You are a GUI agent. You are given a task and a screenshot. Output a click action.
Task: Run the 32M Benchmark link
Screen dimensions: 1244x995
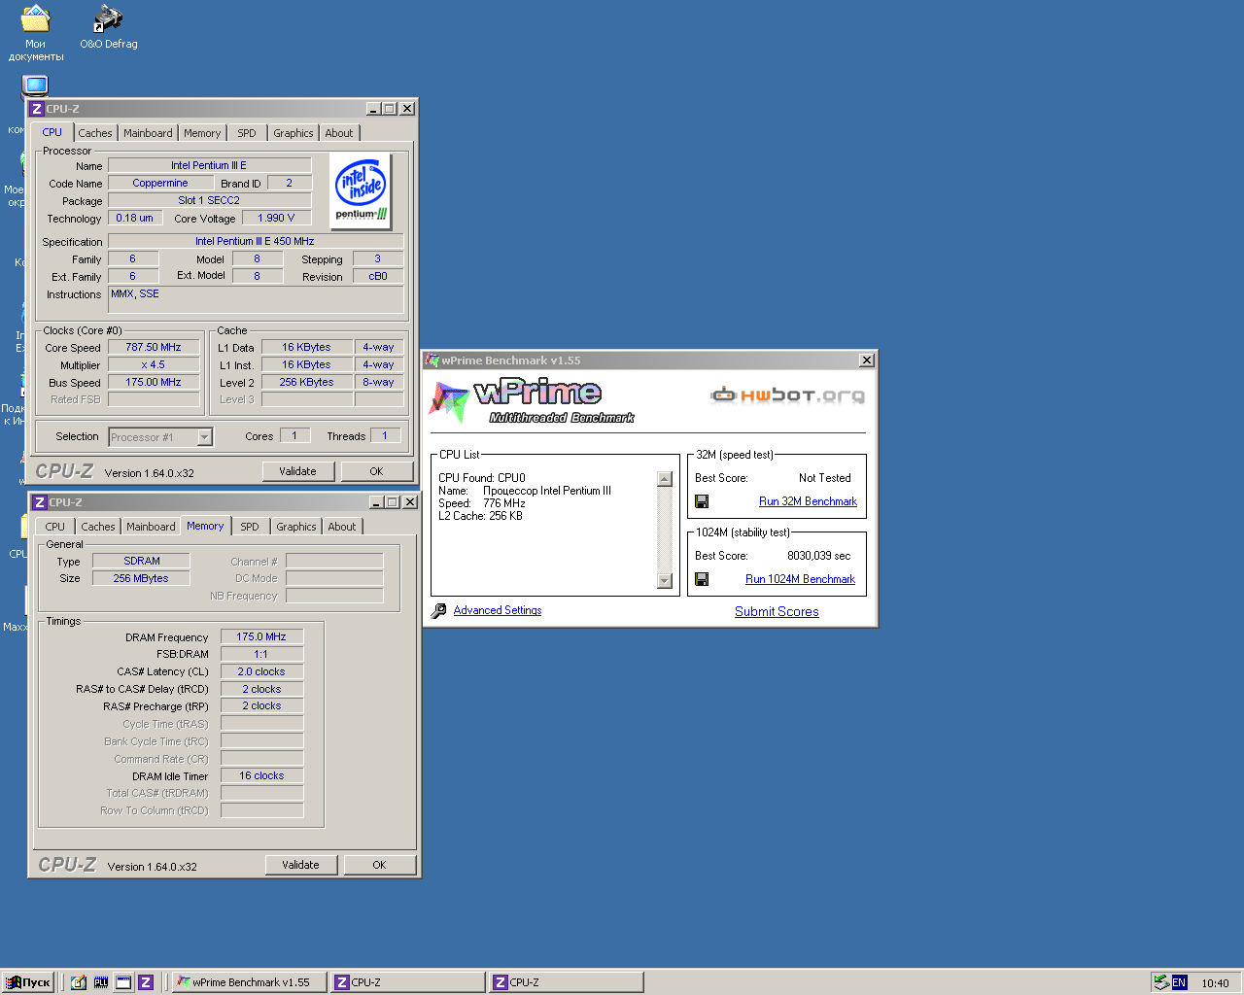[x=808, y=501]
